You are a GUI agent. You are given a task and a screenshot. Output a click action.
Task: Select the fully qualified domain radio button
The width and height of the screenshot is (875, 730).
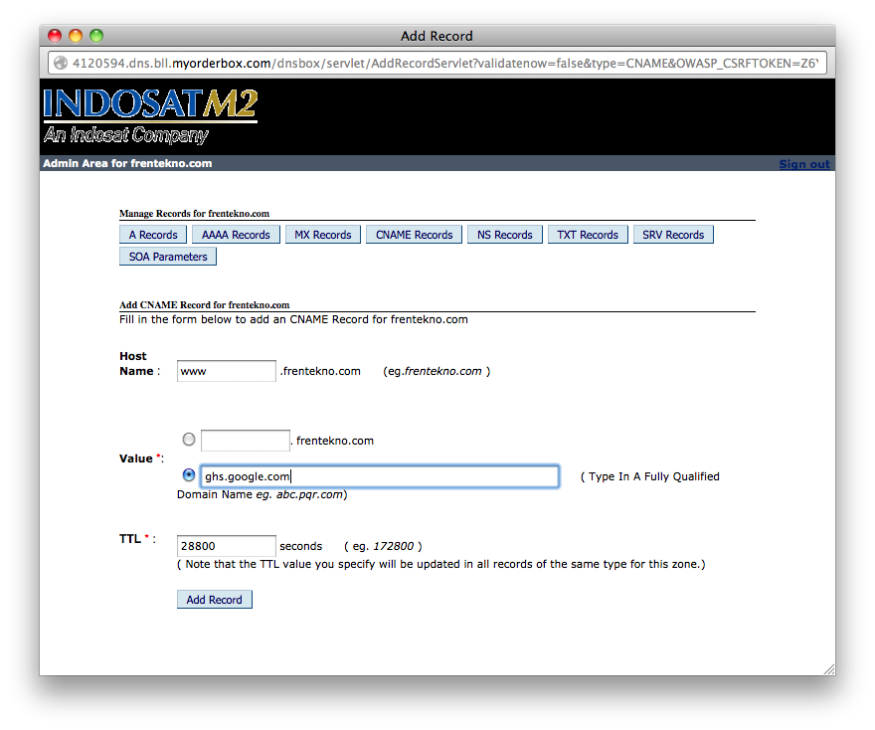[x=189, y=475]
